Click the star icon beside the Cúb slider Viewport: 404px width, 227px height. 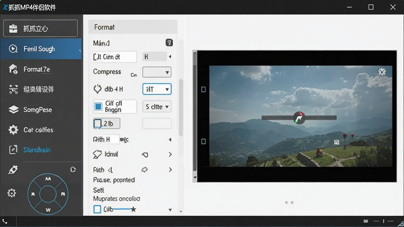(x=133, y=209)
